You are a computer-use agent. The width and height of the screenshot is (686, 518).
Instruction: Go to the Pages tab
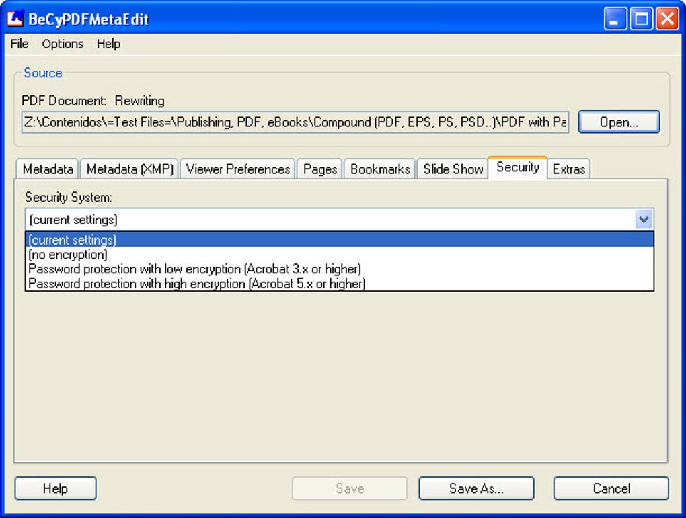coord(320,169)
